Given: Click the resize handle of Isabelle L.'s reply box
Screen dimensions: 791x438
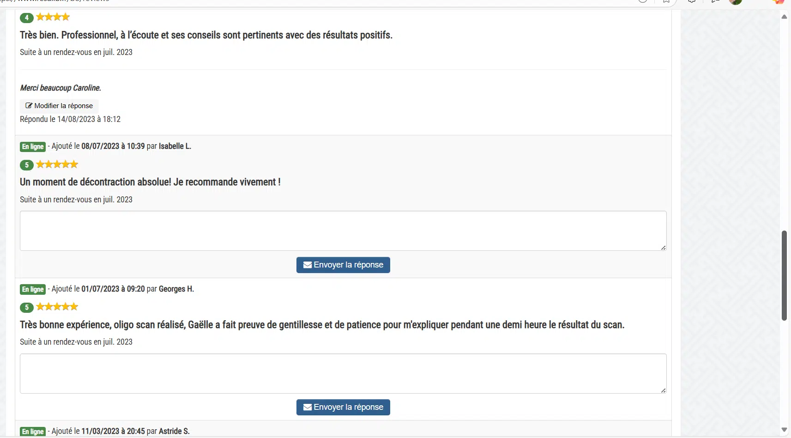Looking at the screenshot, I should [663, 248].
